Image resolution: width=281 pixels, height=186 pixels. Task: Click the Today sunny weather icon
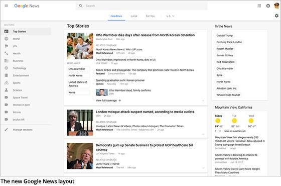218,121
